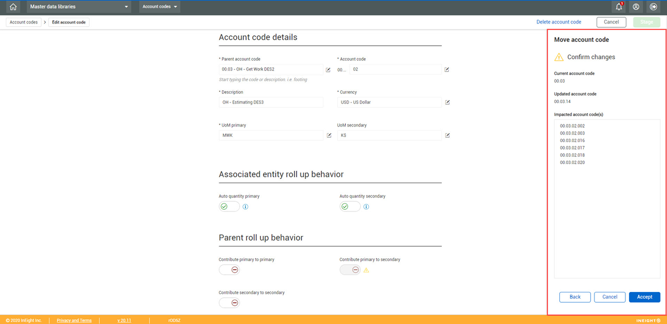Enable Contribute primary to primary toggle

229,270
